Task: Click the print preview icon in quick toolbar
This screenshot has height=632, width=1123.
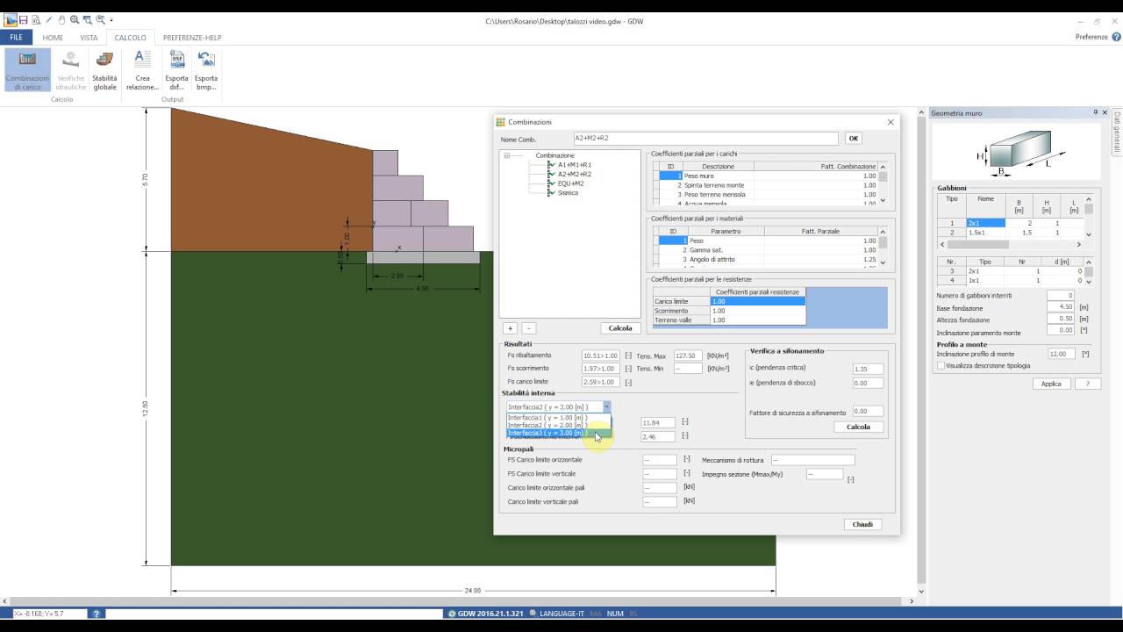Action: point(35,19)
